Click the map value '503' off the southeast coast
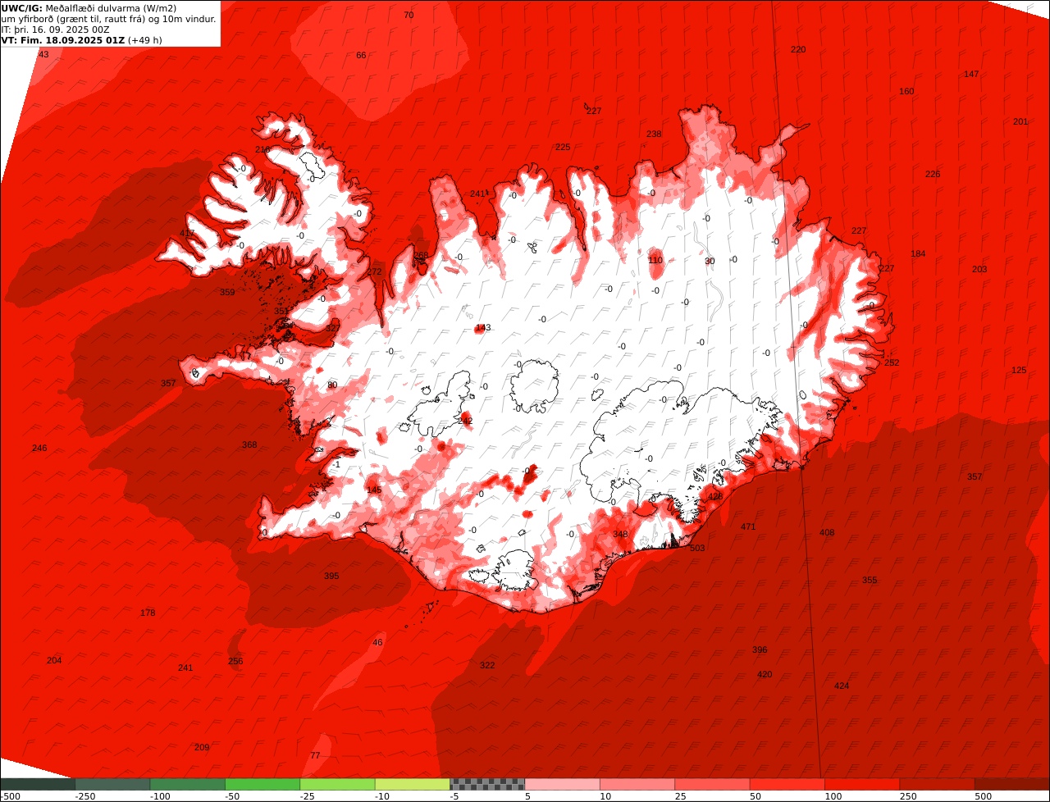1050x802 pixels. [697, 548]
